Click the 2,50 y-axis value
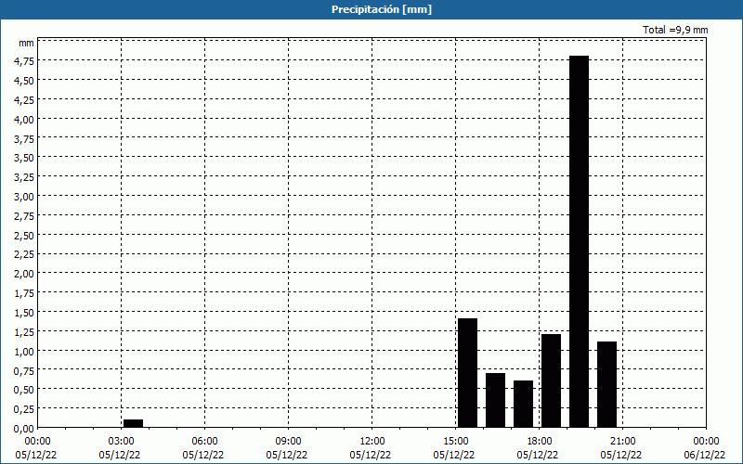Viewport: 743px width, 464px height. [23, 235]
